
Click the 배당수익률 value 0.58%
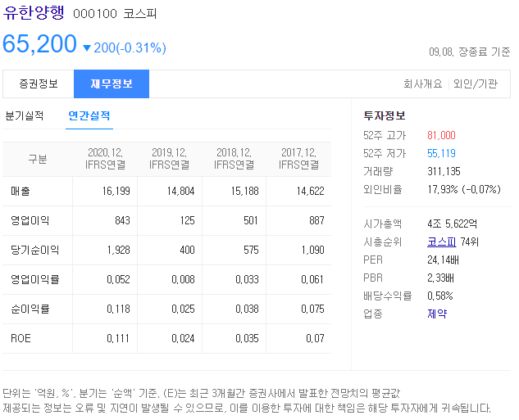[x=440, y=296]
